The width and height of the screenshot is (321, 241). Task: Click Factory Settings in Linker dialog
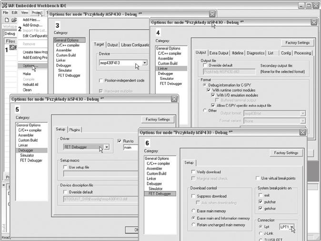[298, 42]
